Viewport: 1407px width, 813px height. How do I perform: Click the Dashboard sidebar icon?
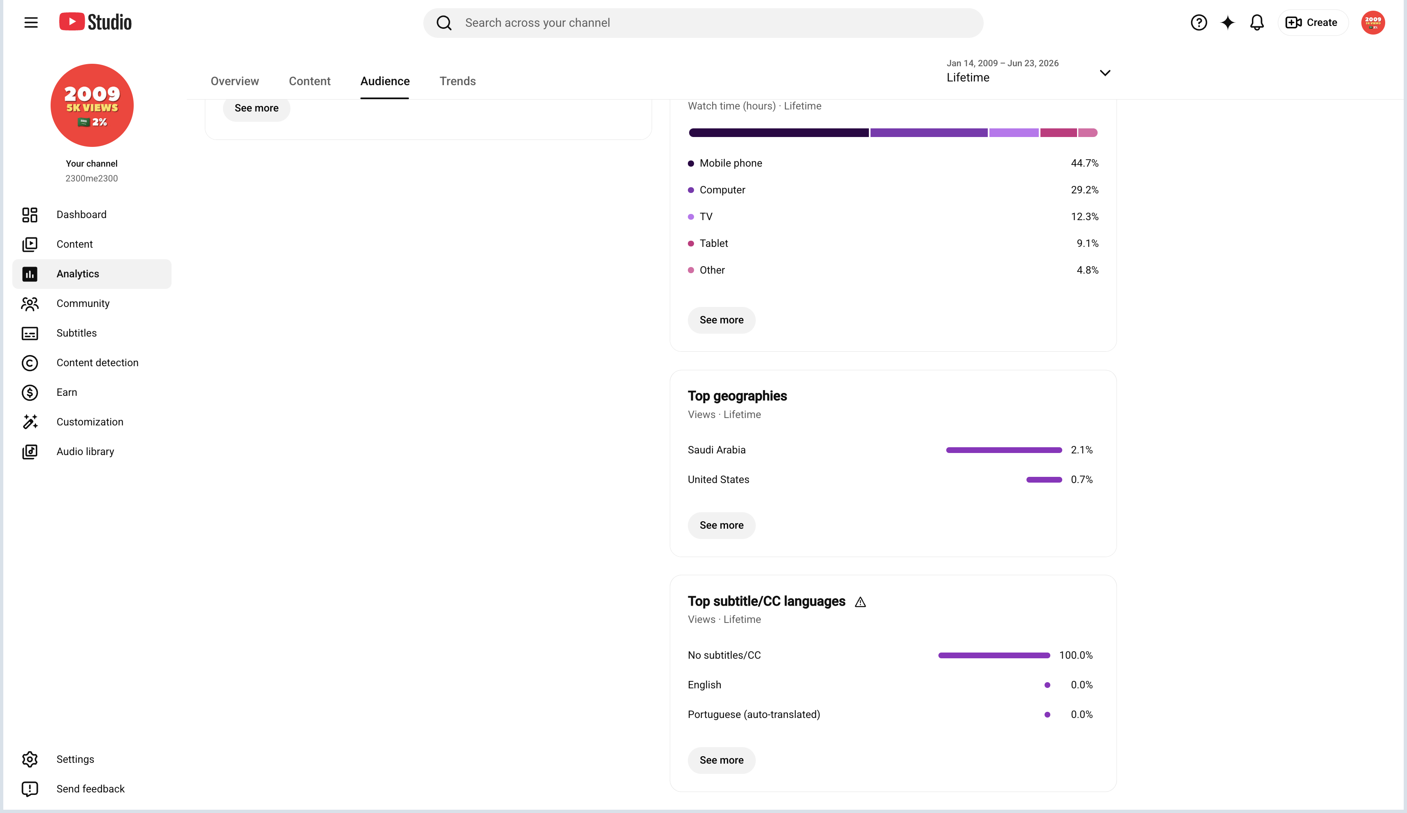30,215
